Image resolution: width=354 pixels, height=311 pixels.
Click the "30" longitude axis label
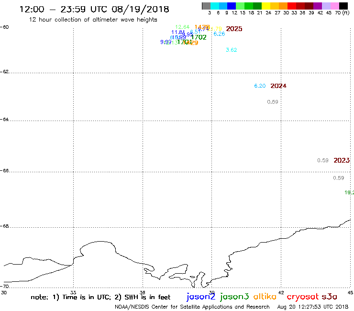click(x=4, y=293)
